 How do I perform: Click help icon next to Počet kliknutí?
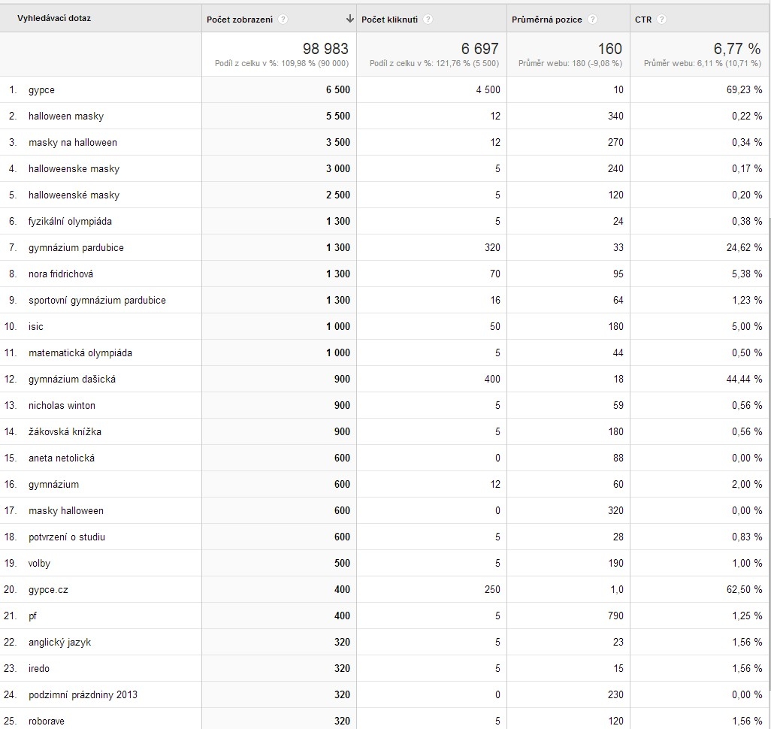[x=428, y=20]
